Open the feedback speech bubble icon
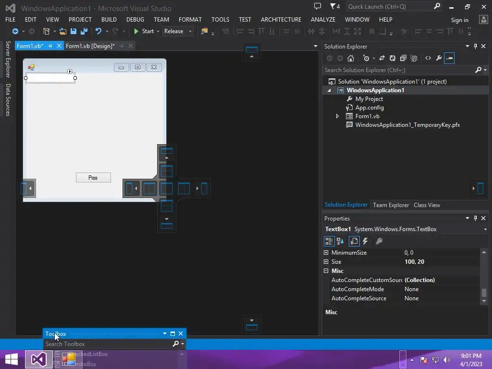 click(x=318, y=6)
